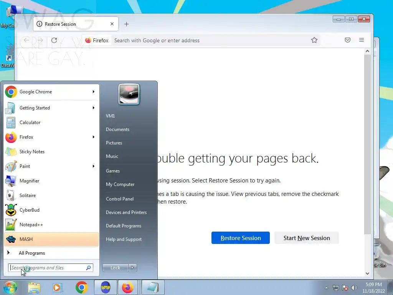This screenshot has height=295, width=393.
Task: Open Windows Media Player from taskbar
Action: (58, 288)
